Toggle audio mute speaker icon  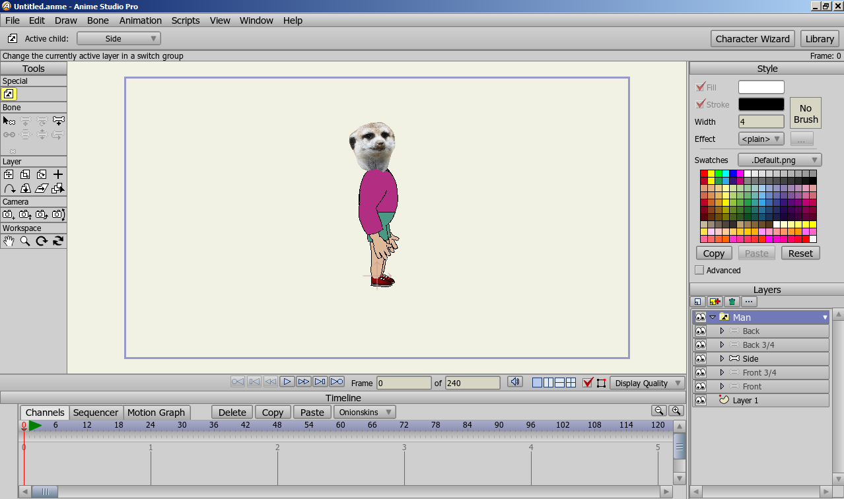[515, 382]
